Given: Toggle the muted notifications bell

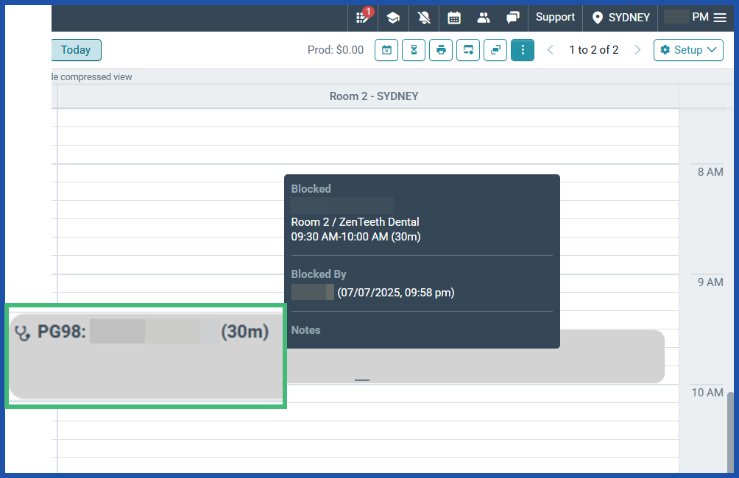Looking at the screenshot, I should tap(423, 18).
